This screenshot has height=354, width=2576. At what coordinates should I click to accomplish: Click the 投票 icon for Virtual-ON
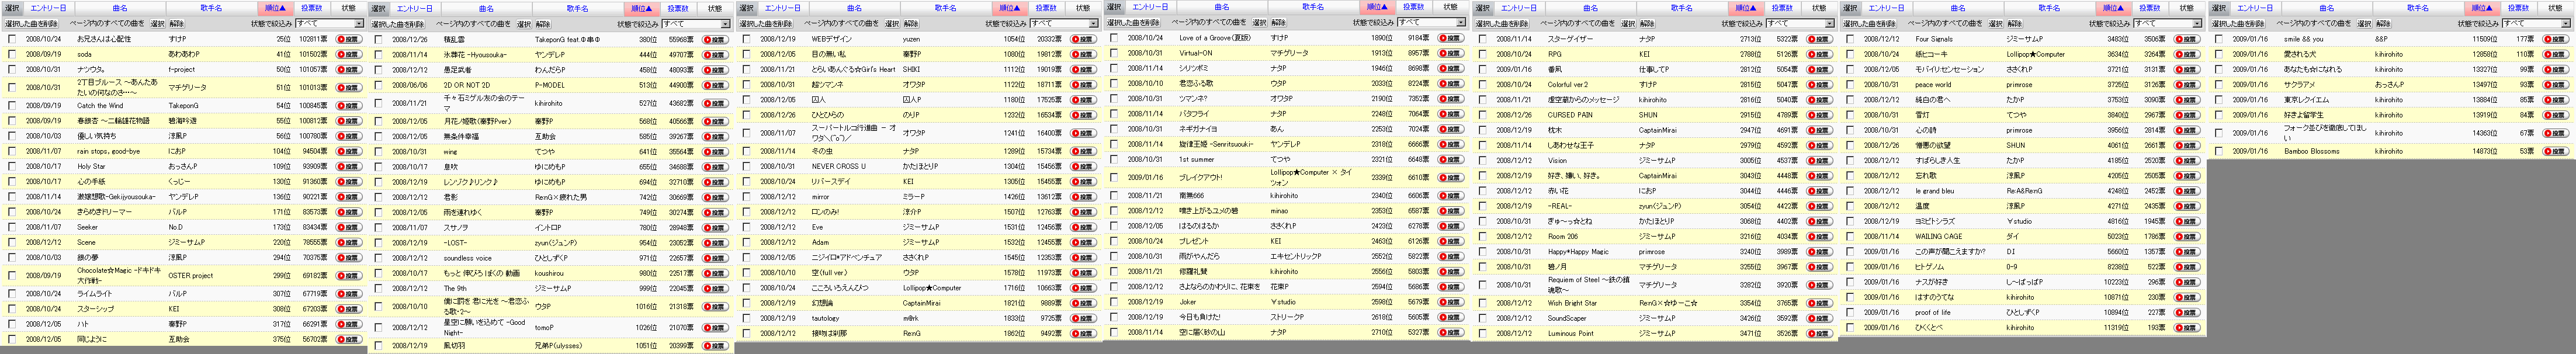click(x=1450, y=53)
